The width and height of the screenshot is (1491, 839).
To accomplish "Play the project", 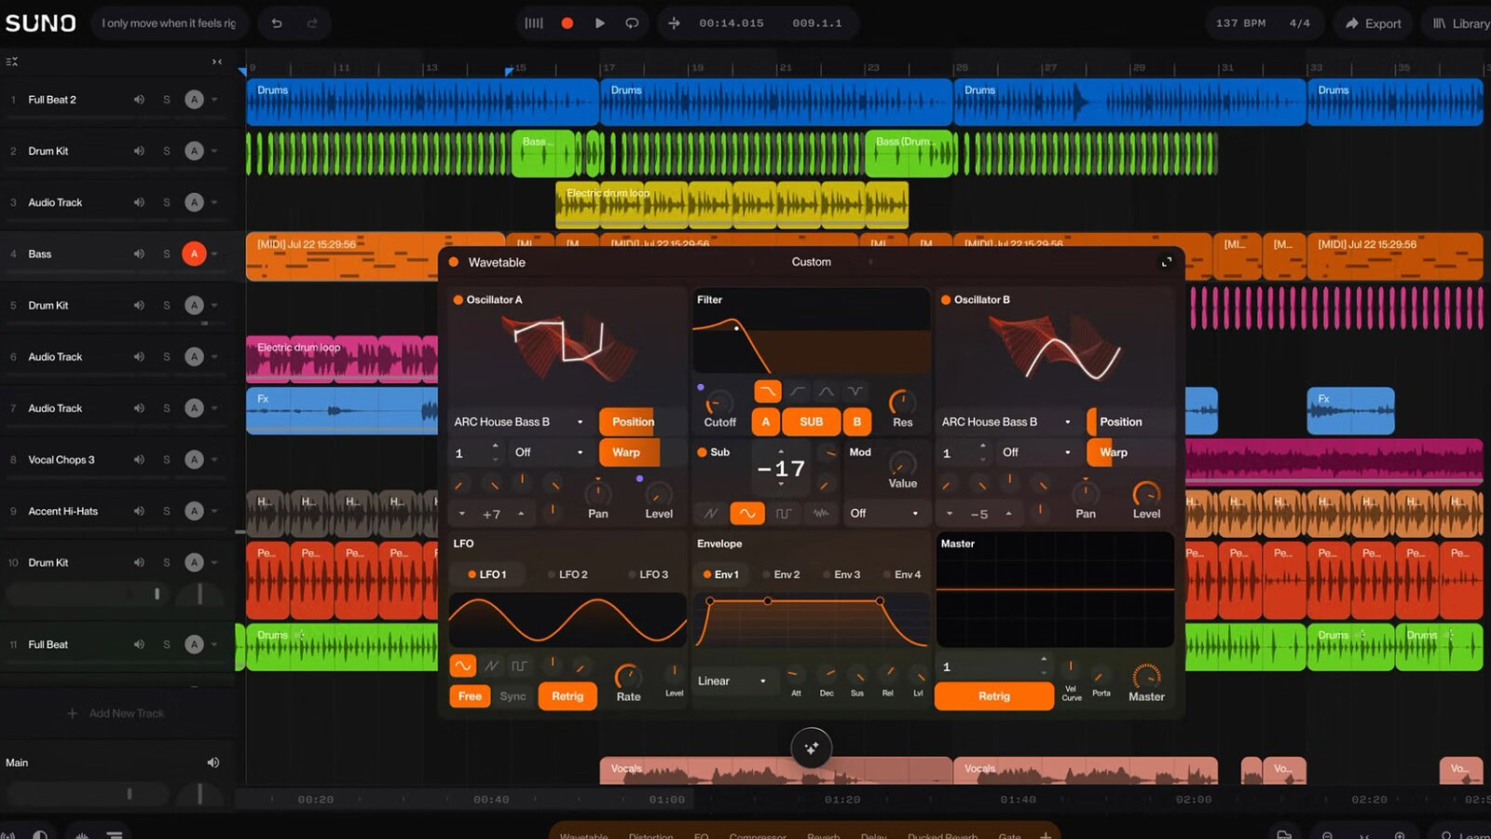I will pos(600,23).
